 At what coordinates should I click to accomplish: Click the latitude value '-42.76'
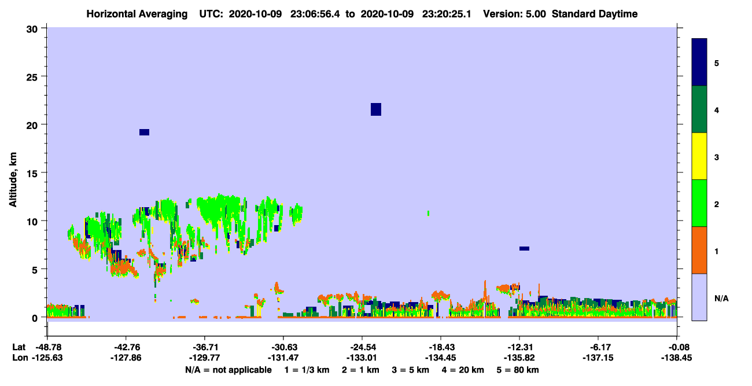click(x=126, y=347)
